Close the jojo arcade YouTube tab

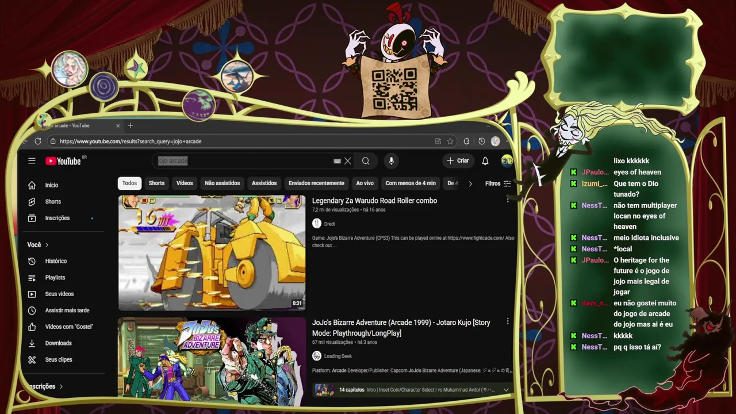[118, 125]
